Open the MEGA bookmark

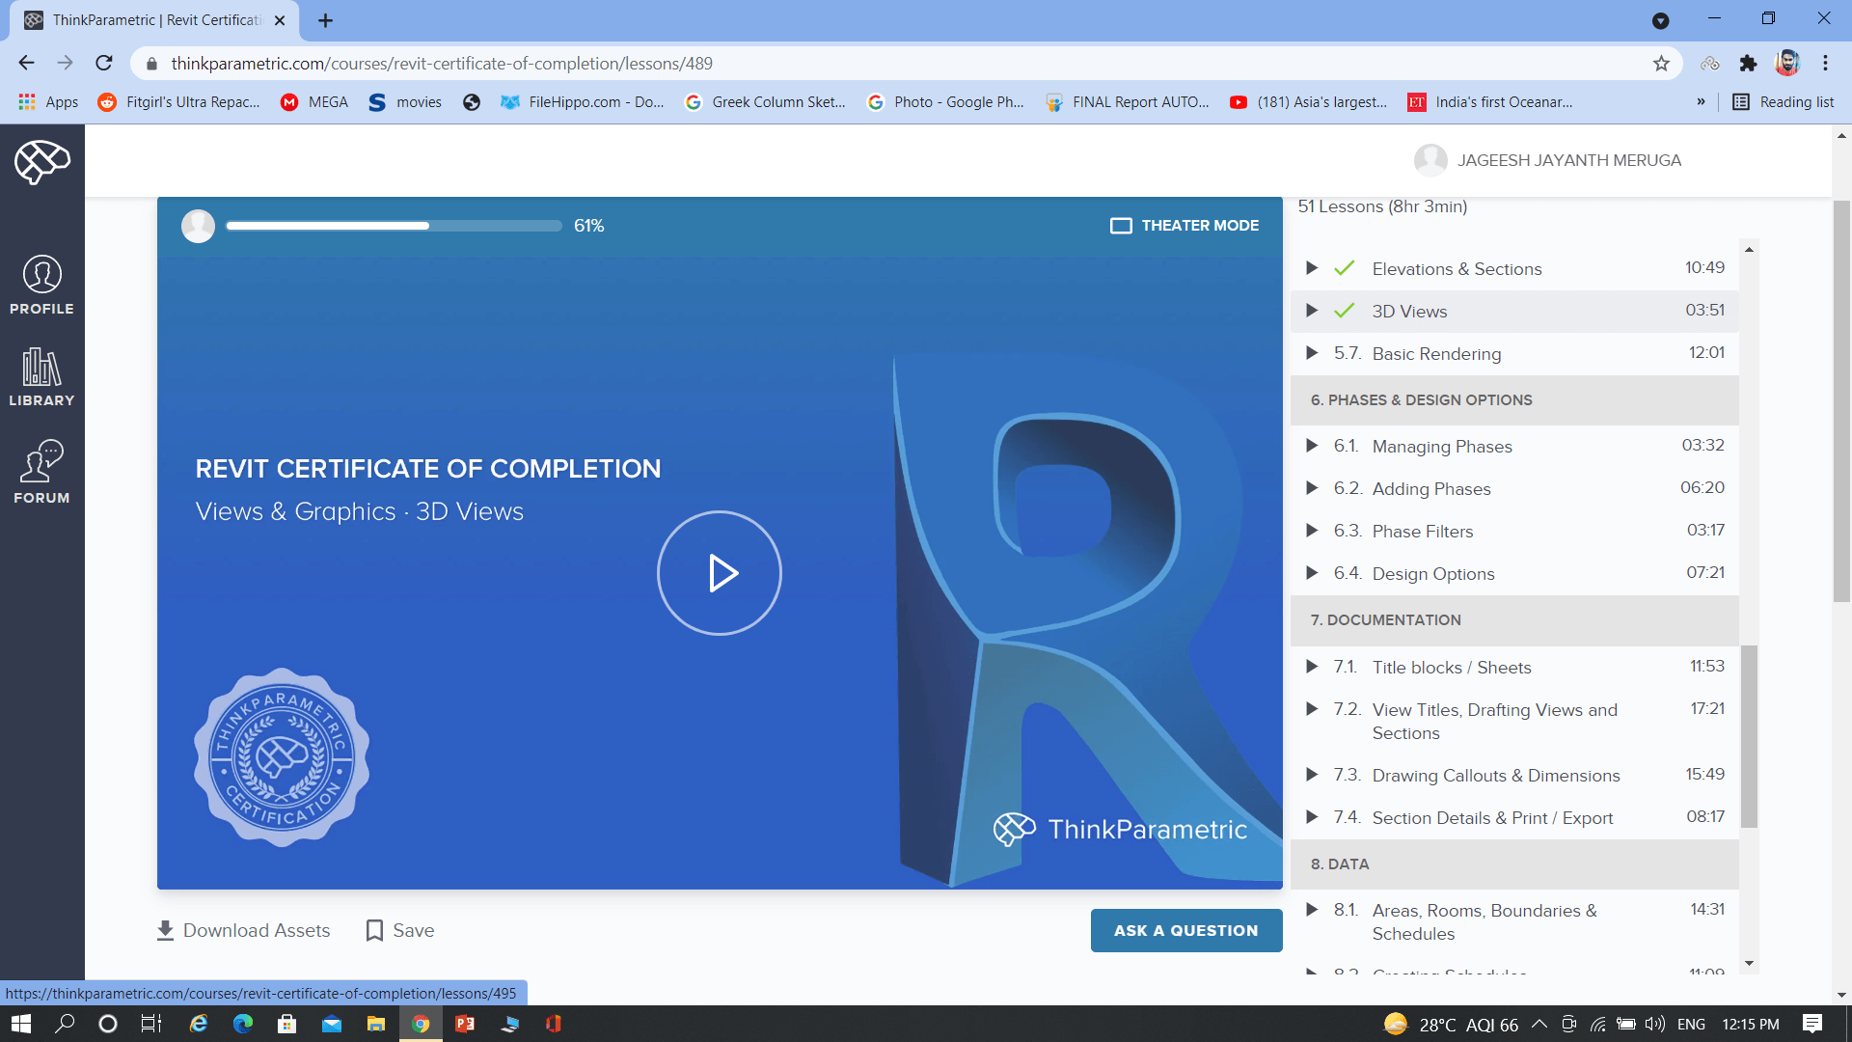pyautogui.click(x=314, y=102)
